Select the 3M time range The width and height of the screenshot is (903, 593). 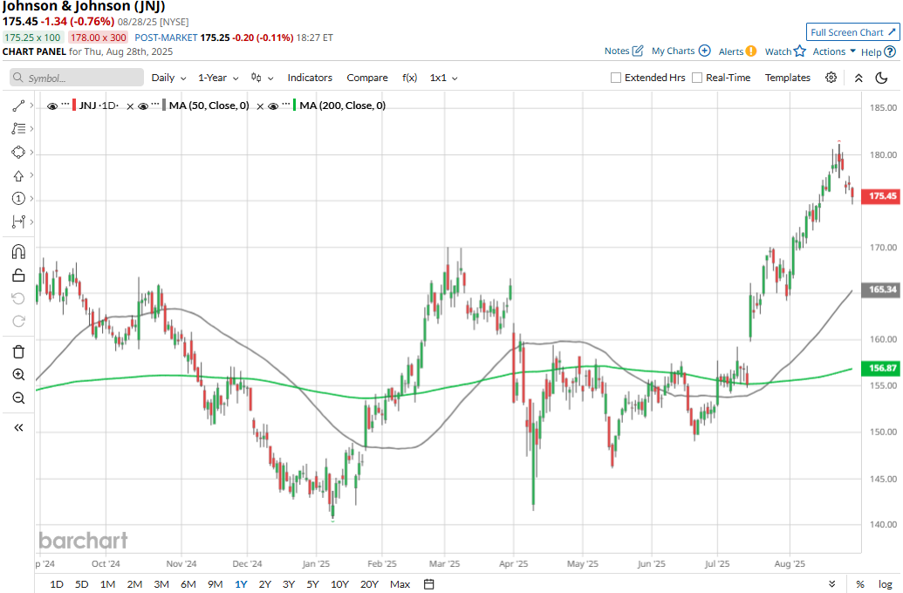point(161,583)
